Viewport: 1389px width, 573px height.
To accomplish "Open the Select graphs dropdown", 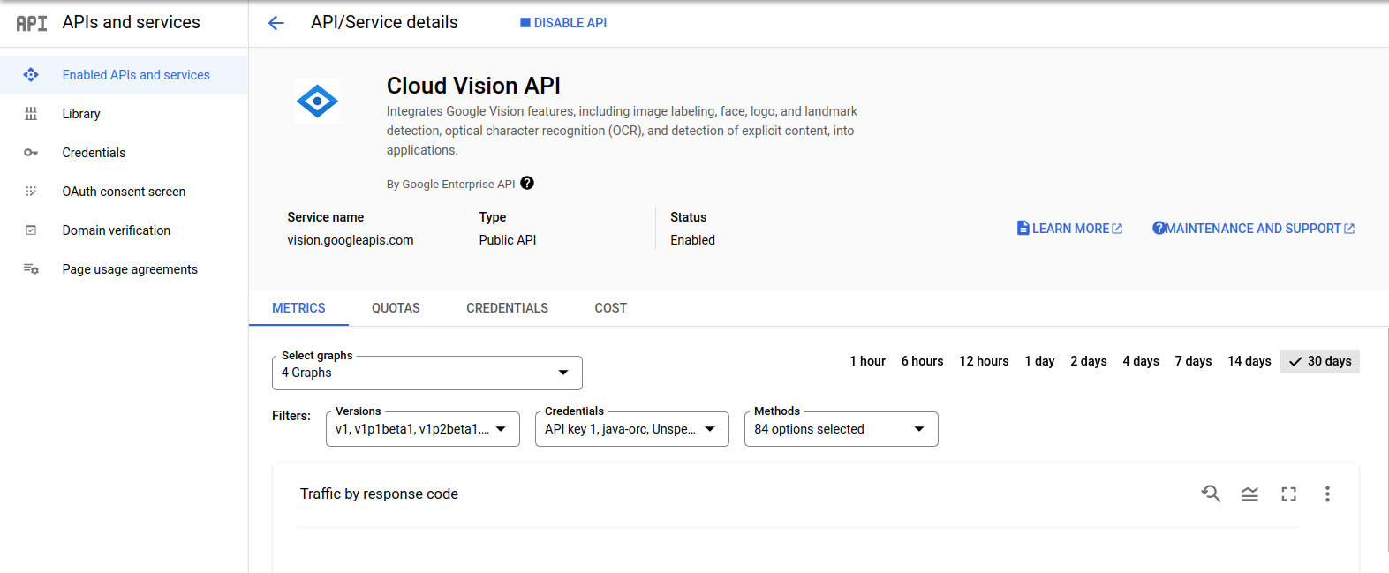I will point(427,373).
